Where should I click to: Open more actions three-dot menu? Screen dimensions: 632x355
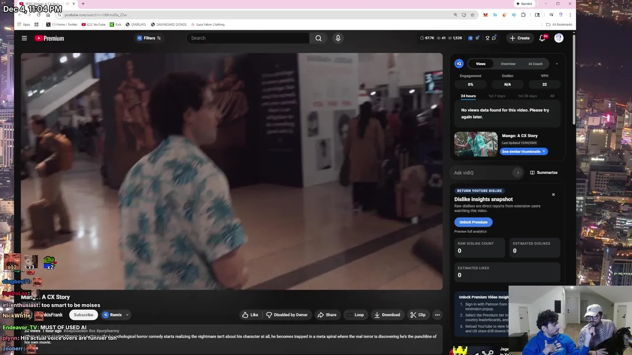[x=437, y=315]
